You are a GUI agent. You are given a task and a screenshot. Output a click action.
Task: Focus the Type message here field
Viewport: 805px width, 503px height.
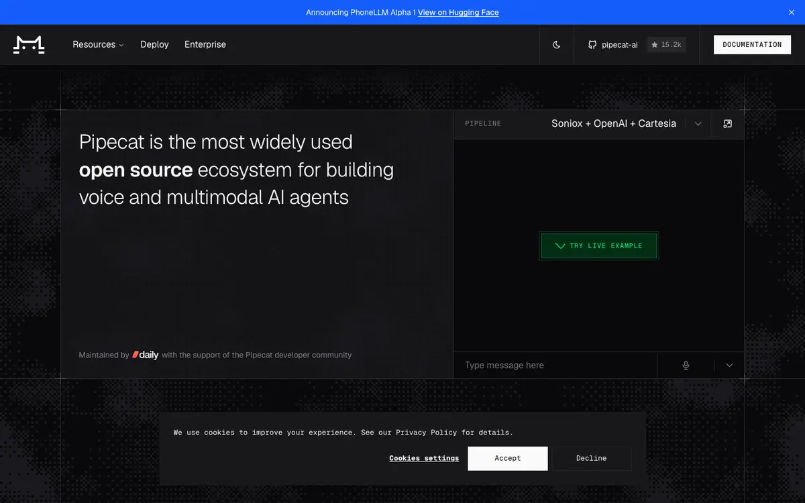pyautogui.click(x=555, y=366)
